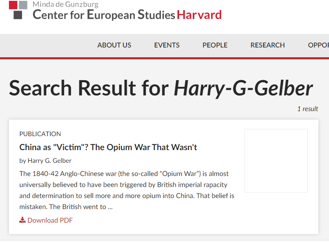Open the China as "Victim"? publication title
This screenshot has width=329, height=243.
[108, 147]
